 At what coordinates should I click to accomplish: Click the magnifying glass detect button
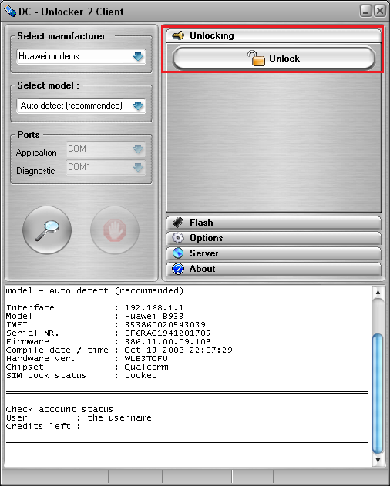pos(47,230)
